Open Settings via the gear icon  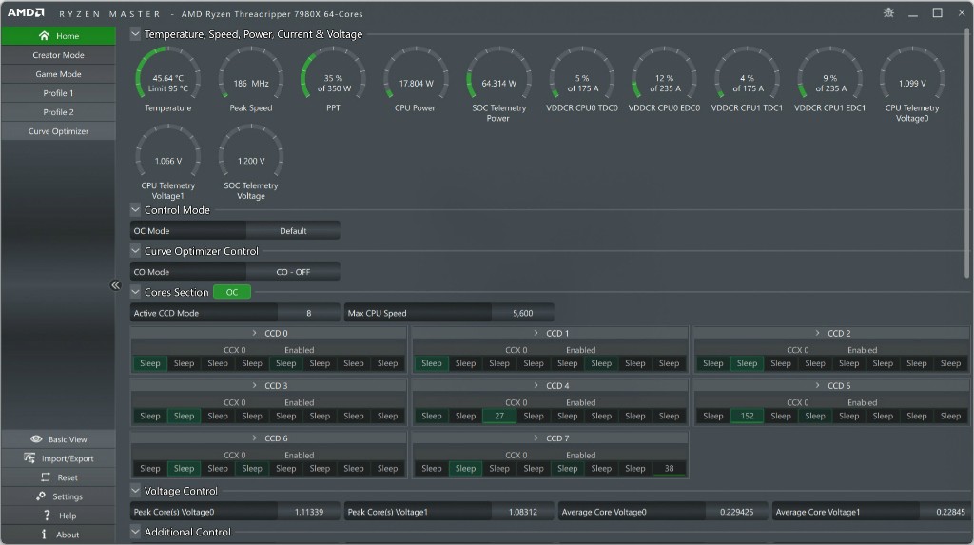tap(41, 496)
